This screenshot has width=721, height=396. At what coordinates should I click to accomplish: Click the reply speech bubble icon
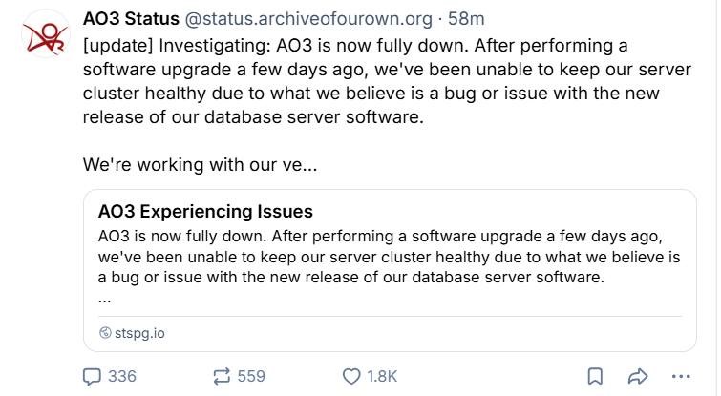point(92,376)
